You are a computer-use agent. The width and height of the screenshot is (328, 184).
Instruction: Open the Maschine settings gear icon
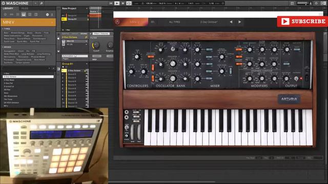pyautogui.click(x=316, y=3)
